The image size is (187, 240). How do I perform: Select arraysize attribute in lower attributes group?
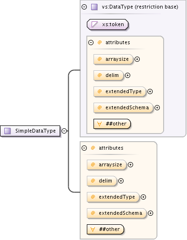coord(107,165)
